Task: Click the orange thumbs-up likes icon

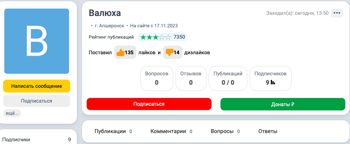Action: coord(121,52)
